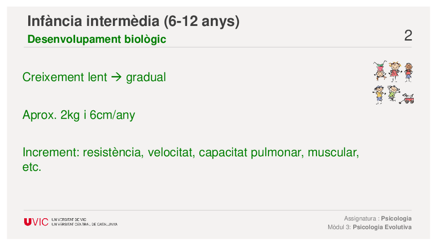Click the word 'etc.' ending the paragraph
The width and height of the screenshot is (437, 246).
coord(32,168)
